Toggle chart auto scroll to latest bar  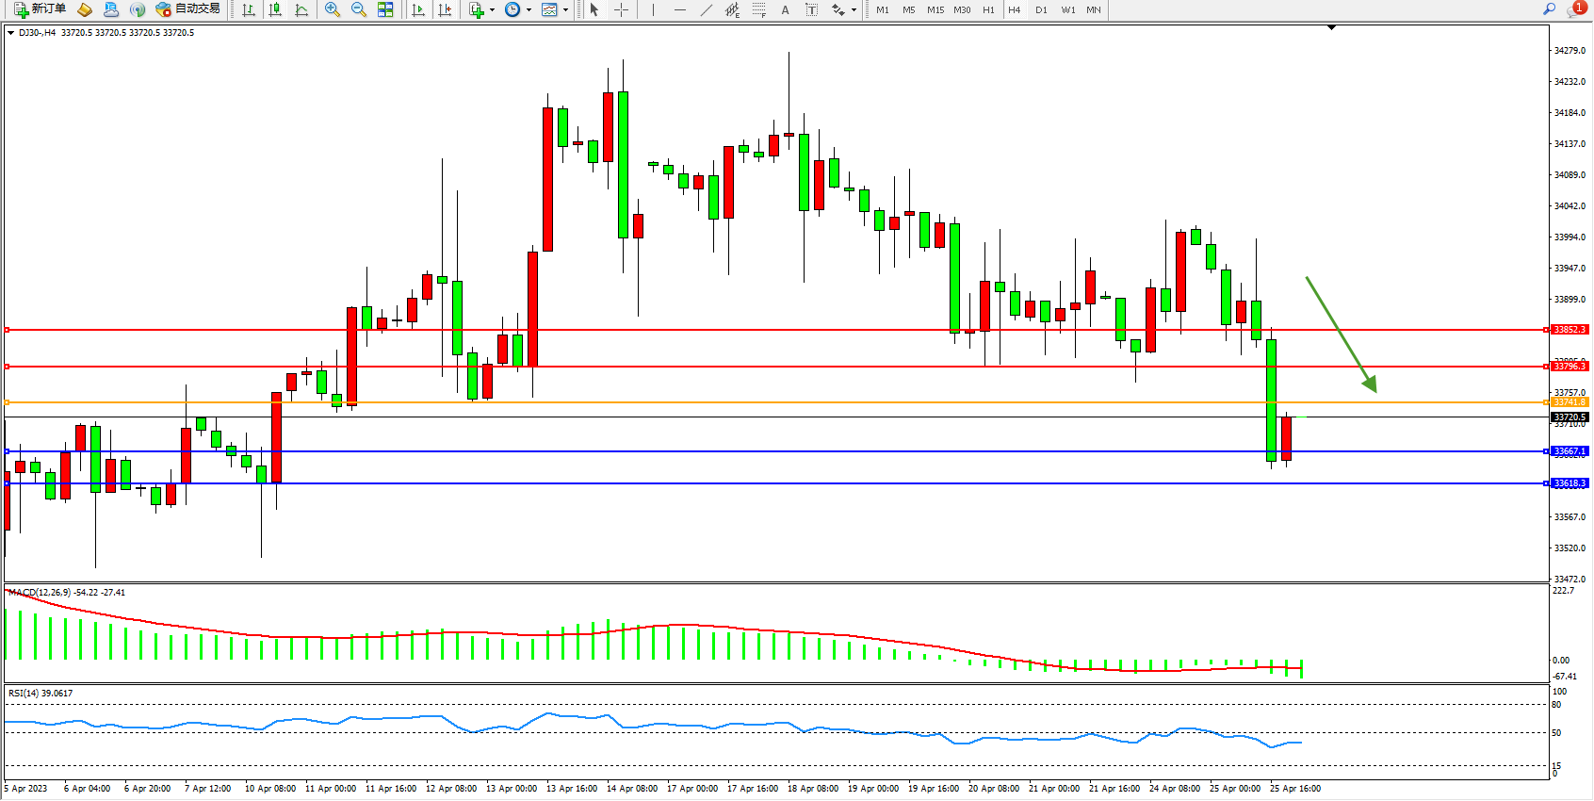tap(418, 9)
